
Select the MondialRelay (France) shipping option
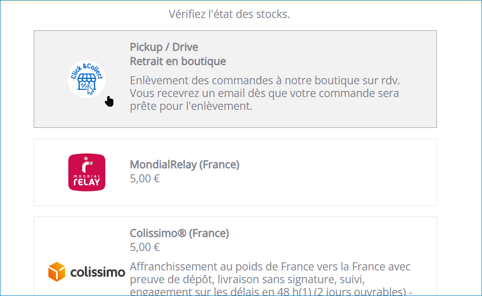235,172
